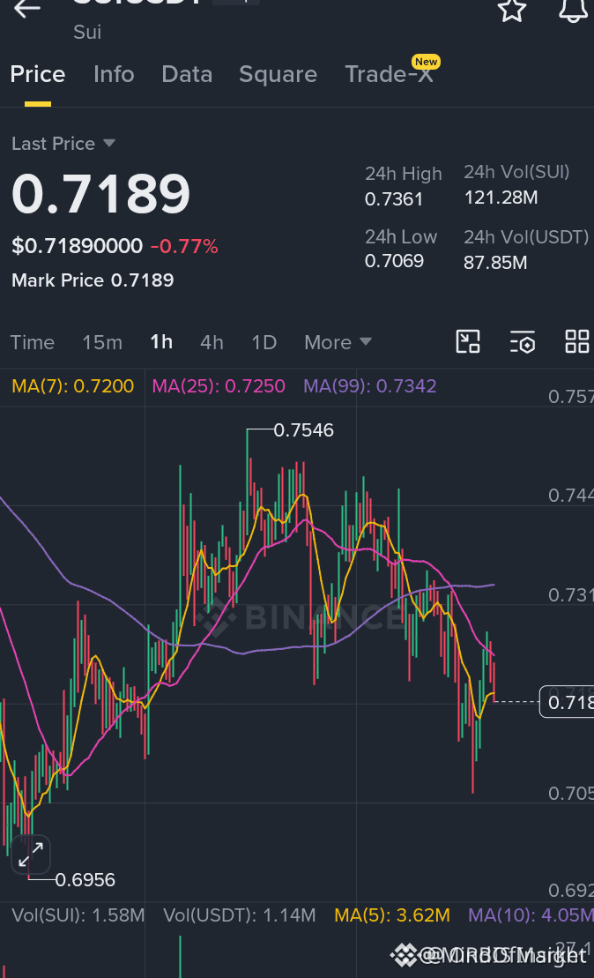Screen dimensions: 594x978
Task: Select the 15m interval
Action: (102, 342)
